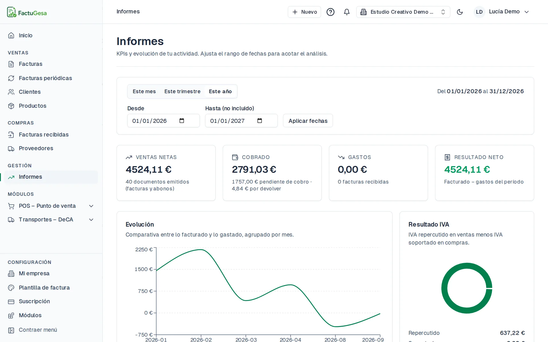Open the Lucía Demo user menu chevron
Screen dimensions: 548x342
[527, 12]
